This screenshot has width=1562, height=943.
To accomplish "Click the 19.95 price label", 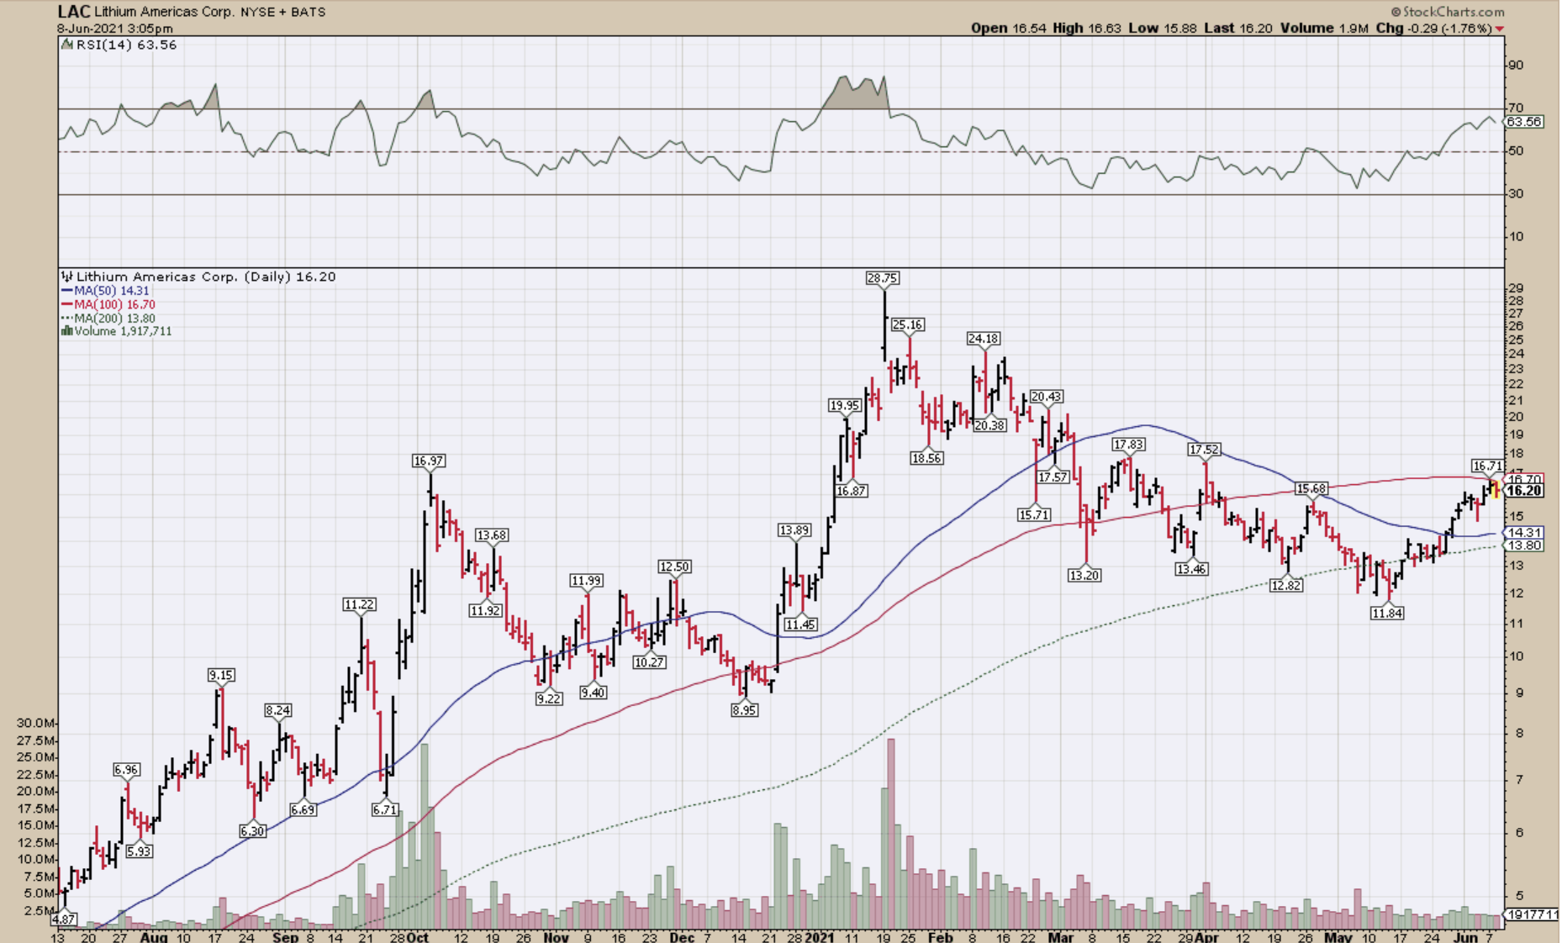I will click(x=845, y=405).
